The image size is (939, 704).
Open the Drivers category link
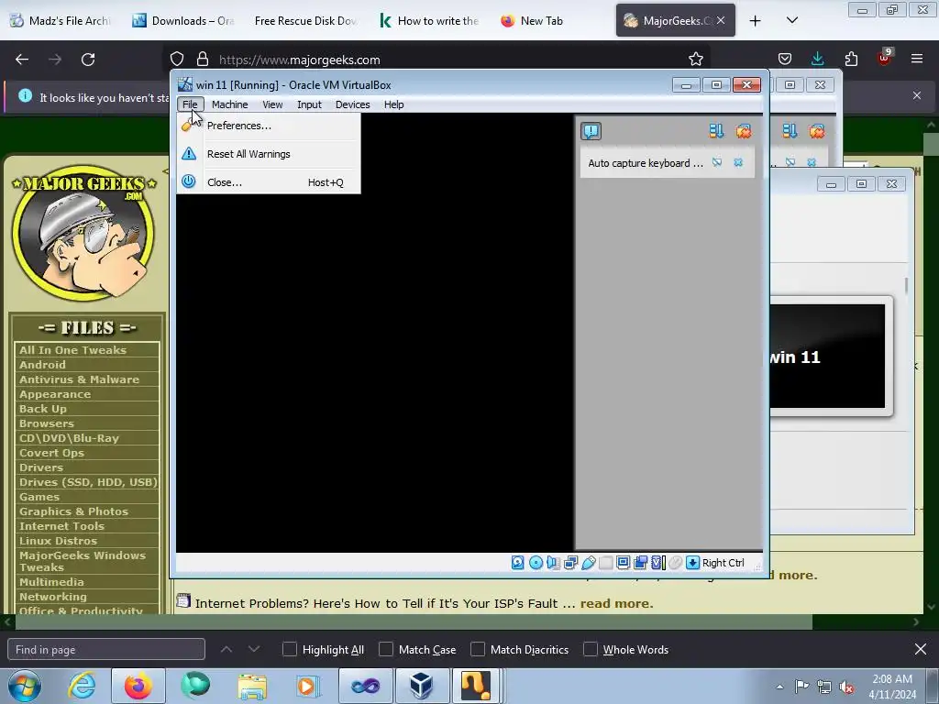[40, 467]
